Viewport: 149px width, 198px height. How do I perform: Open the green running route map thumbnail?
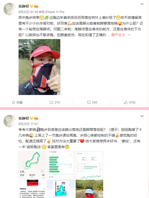tap(32, 165)
